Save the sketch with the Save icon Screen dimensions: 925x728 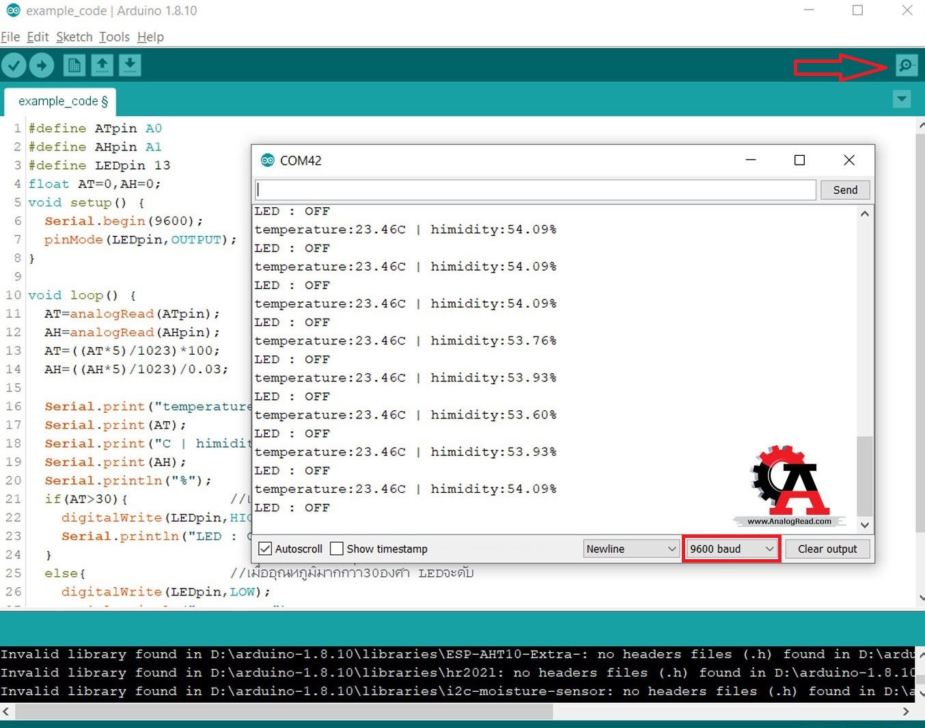[x=130, y=66]
